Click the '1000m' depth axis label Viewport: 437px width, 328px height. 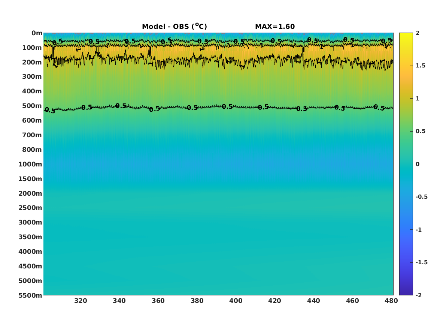pyautogui.click(x=30, y=164)
